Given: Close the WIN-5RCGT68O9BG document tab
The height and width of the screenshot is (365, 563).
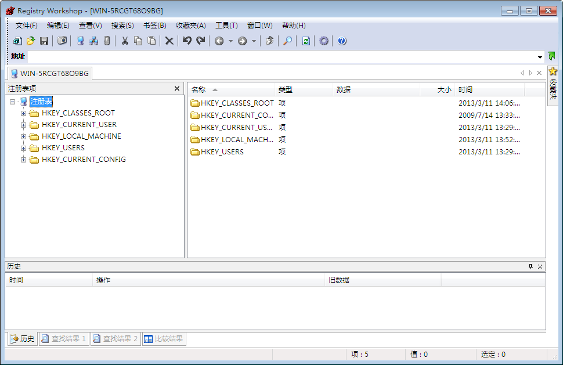Looking at the screenshot, I should pos(539,73).
